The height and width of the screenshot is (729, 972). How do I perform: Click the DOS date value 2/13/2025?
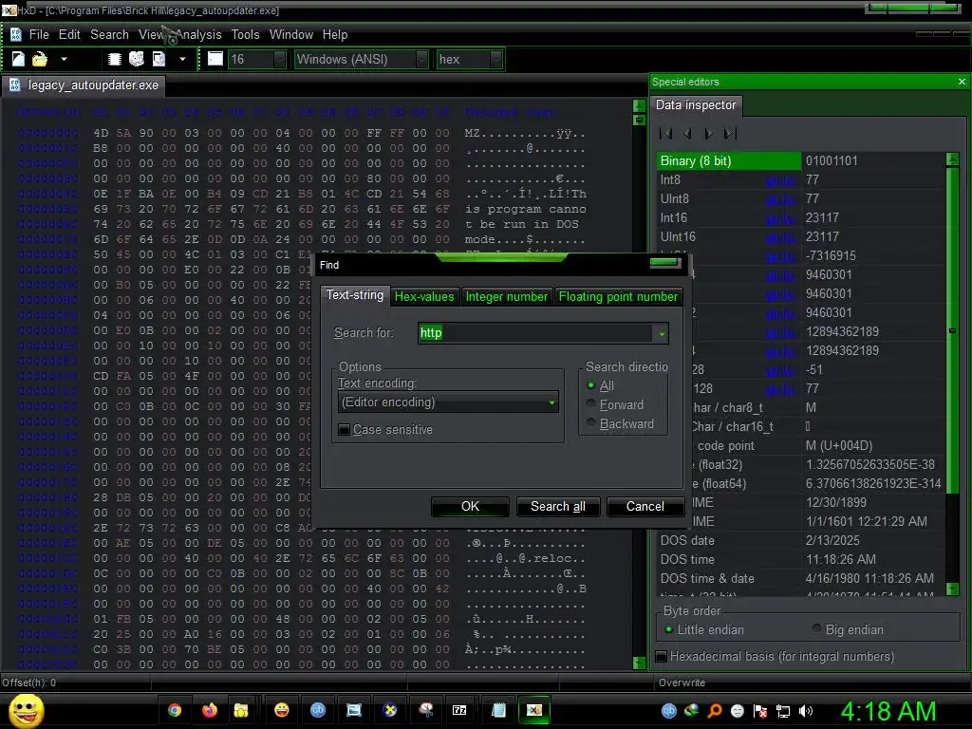point(832,540)
